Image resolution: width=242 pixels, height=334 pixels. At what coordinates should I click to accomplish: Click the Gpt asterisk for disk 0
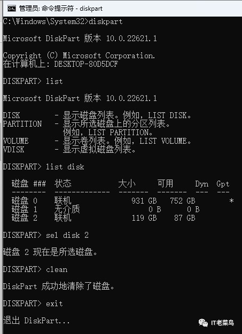click(x=231, y=201)
